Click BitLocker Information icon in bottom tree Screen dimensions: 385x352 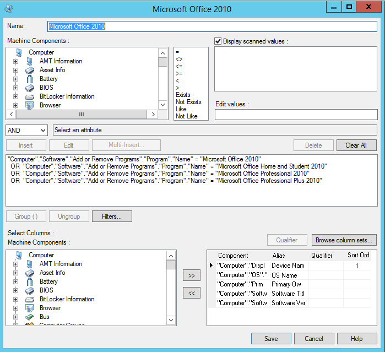pyautogui.click(x=30, y=299)
